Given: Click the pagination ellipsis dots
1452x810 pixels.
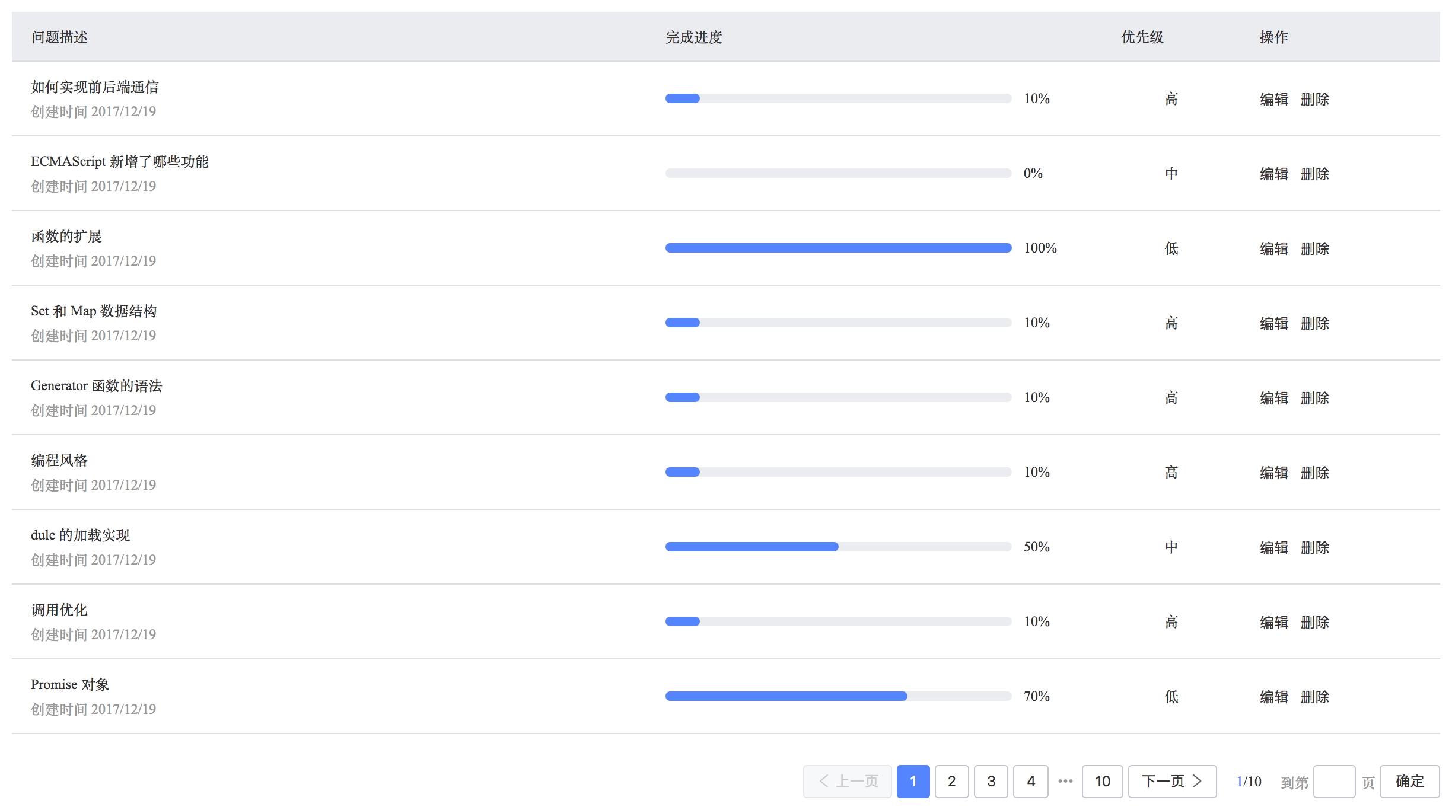Looking at the screenshot, I should point(1065,781).
